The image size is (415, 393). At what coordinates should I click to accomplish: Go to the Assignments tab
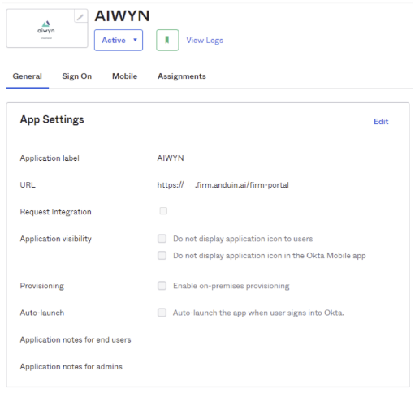[182, 76]
